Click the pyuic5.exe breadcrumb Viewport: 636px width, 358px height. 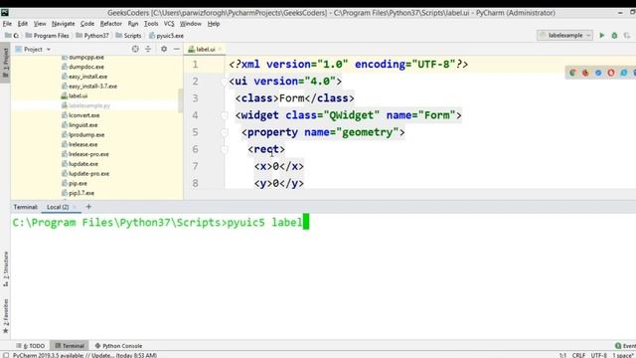coord(166,36)
